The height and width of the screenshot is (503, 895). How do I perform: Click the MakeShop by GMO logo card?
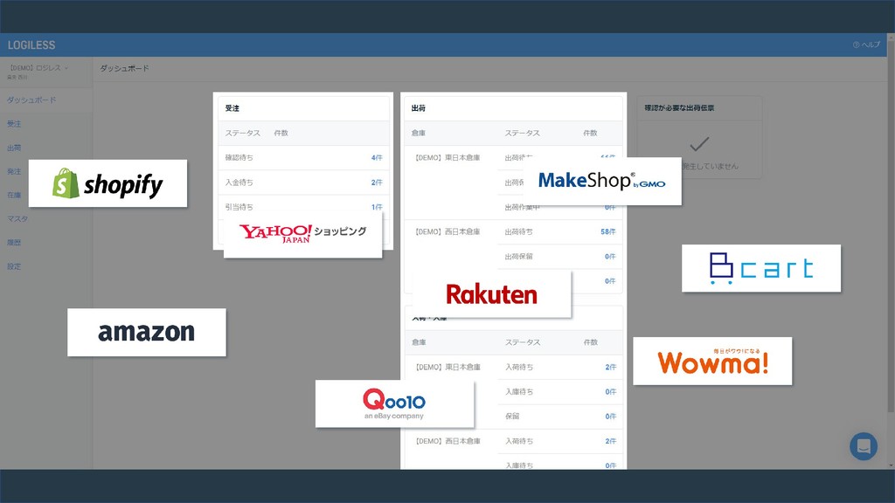(602, 182)
